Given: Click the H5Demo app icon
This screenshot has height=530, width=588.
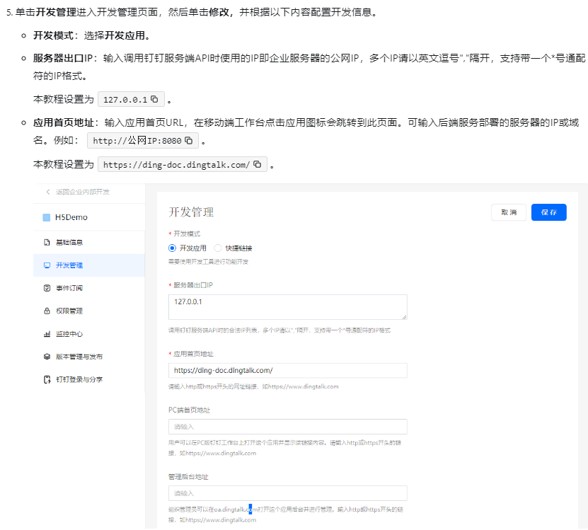Looking at the screenshot, I should (47, 217).
